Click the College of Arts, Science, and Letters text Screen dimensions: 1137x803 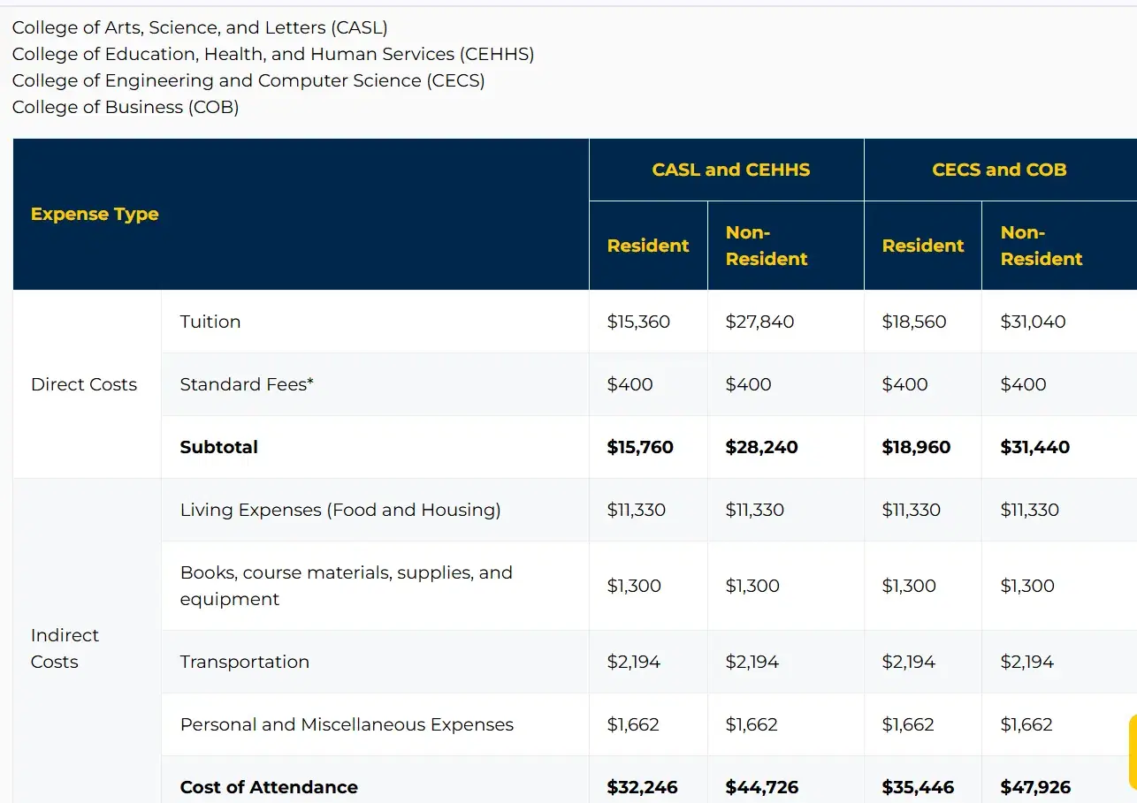coord(199,27)
